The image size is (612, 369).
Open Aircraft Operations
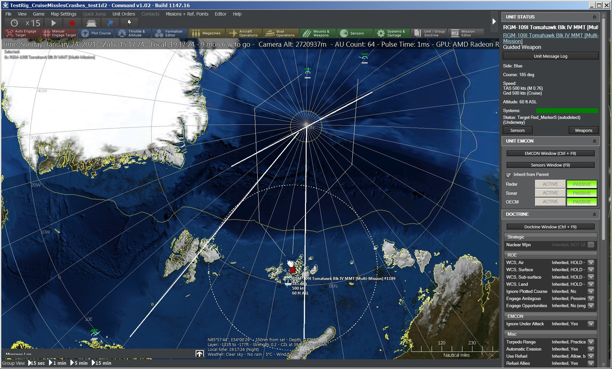(244, 33)
